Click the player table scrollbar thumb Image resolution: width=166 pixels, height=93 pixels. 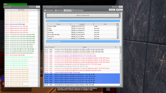tap(118, 27)
